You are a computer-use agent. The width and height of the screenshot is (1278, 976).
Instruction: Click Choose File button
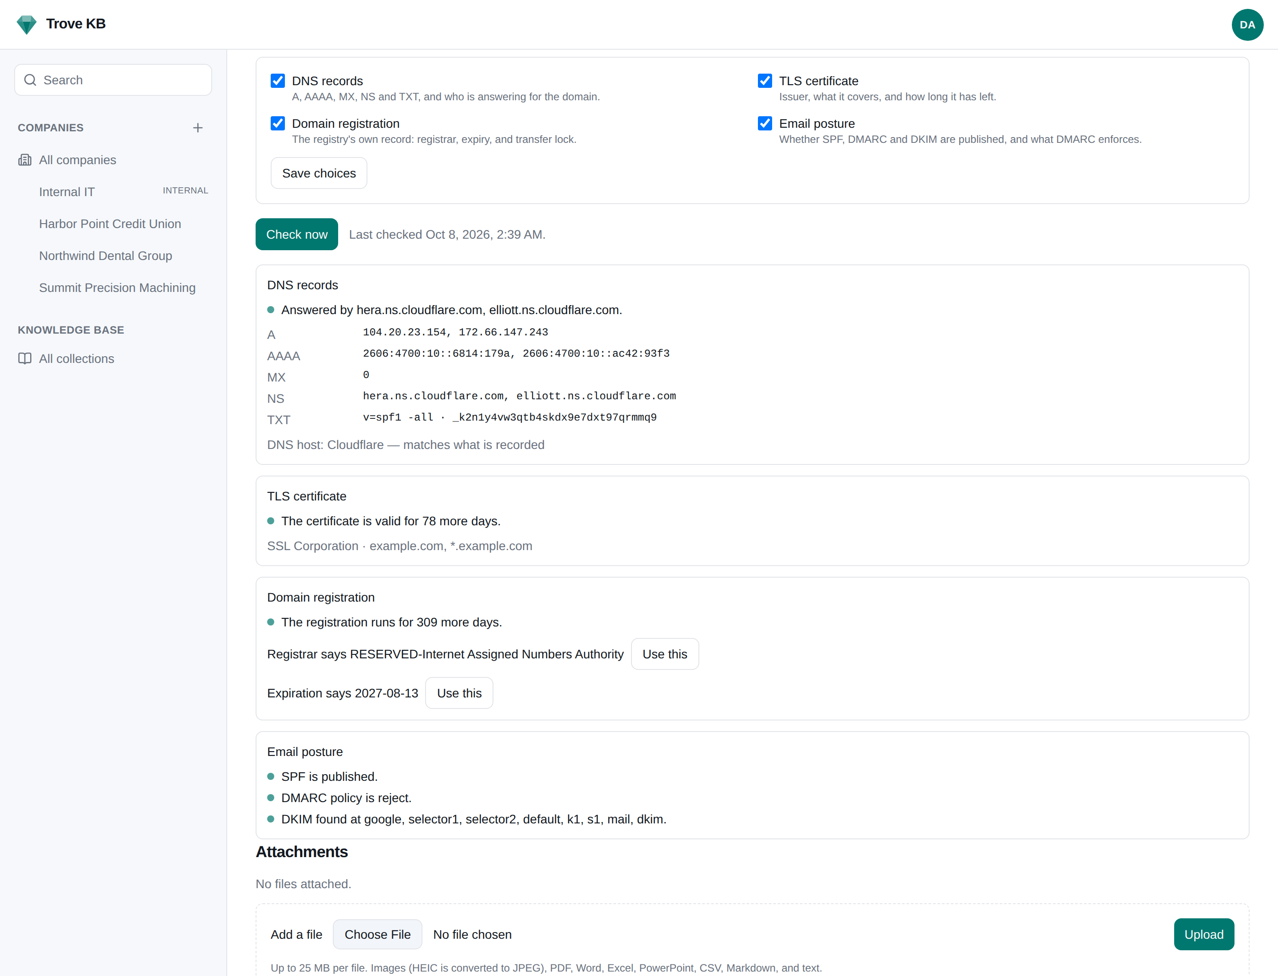click(377, 934)
